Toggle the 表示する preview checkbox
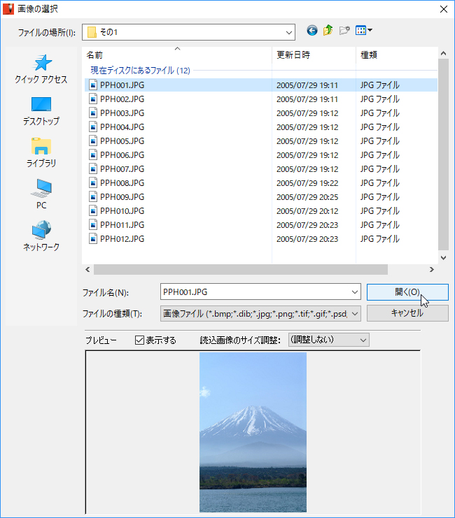Screen dimensions: 455x518 pos(139,340)
